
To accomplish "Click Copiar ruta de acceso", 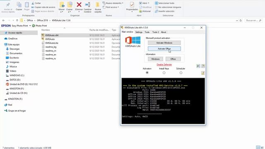I will 43,7.
